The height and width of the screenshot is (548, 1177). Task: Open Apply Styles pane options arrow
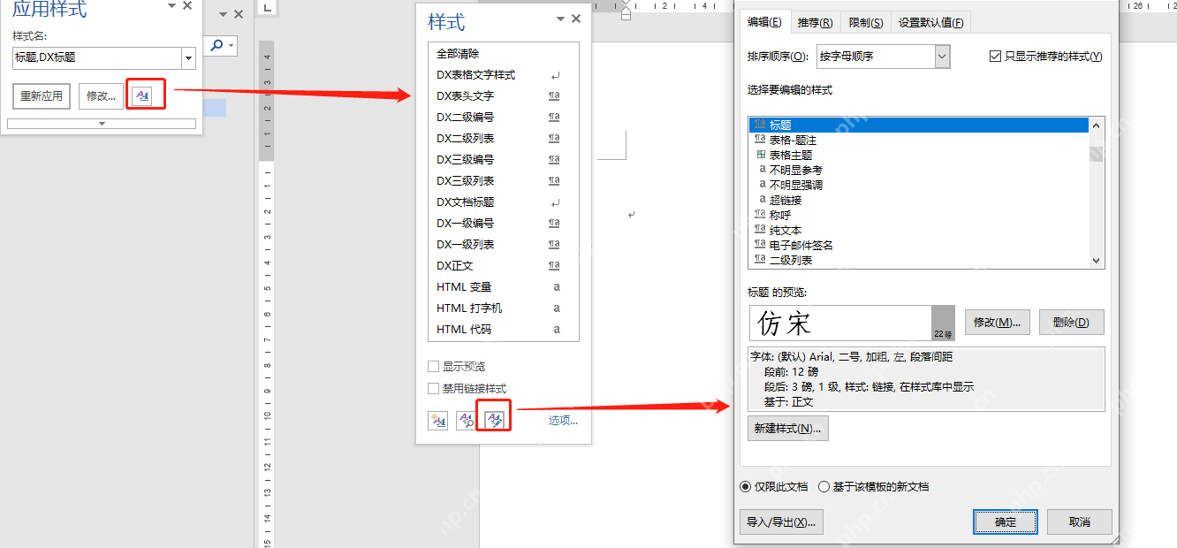click(x=171, y=6)
